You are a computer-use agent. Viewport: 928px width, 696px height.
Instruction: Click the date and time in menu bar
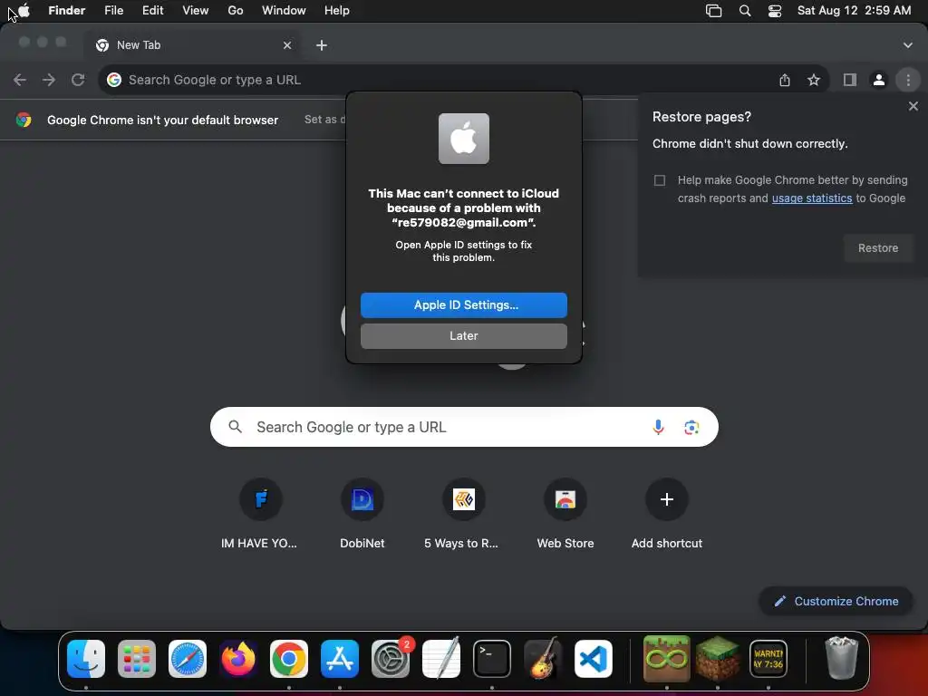click(854, 10)
